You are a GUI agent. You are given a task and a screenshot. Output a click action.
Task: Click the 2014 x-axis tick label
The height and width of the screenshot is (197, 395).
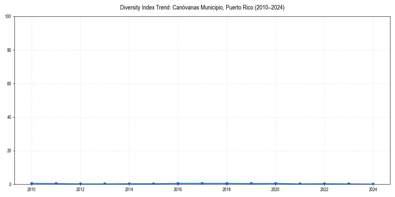129,189
